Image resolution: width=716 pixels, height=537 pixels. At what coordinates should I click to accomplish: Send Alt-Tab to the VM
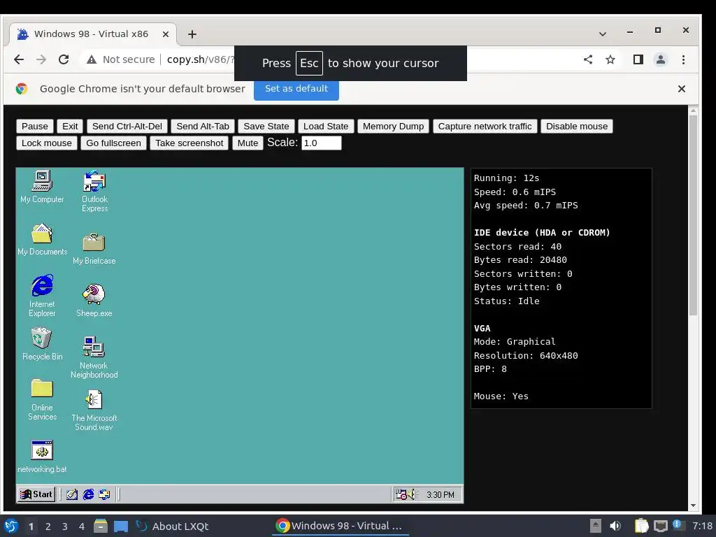pos(203,127)
